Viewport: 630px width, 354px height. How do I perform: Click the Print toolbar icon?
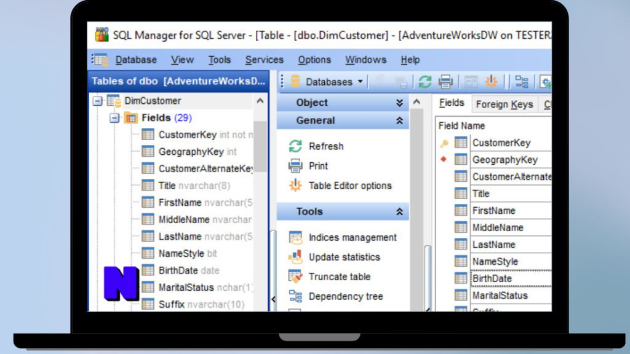click(x=445, y=82)
